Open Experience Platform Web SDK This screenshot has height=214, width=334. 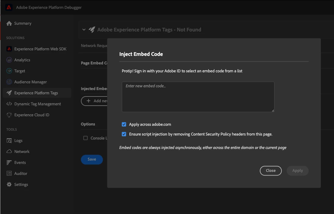tap(36, 49)
